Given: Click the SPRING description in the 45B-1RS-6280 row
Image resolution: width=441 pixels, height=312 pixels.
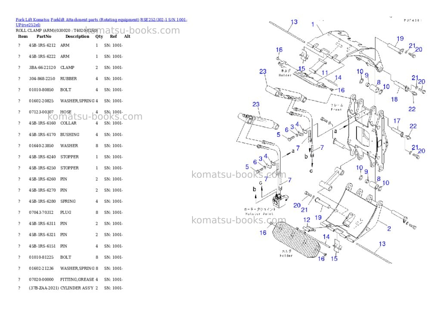Looking at the screenshot, I should (68, 201).
